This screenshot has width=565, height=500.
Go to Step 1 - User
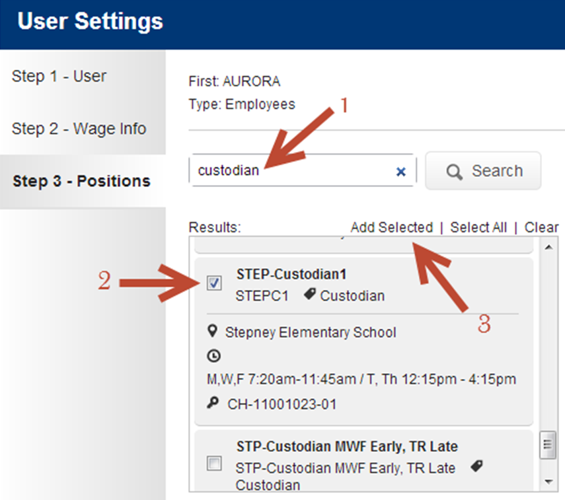59,76
